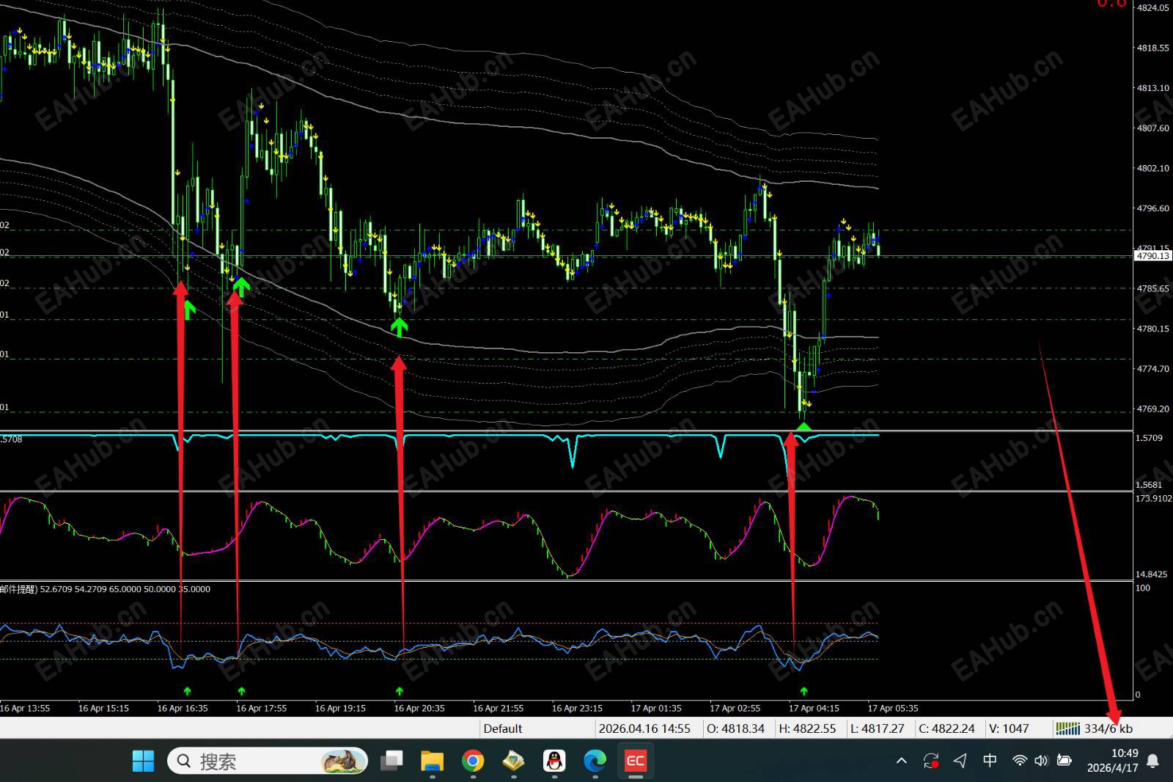The height and width of the screenshot is (782, 1173).
Task: Open the notification bell
Action: pyautogui.click(x=1152, y=761)
